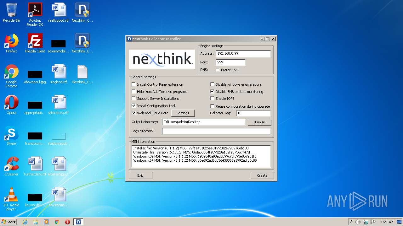Open the clock showing 1:21 AM
Screen dimensions: 403x226
[x=387, y=222]
